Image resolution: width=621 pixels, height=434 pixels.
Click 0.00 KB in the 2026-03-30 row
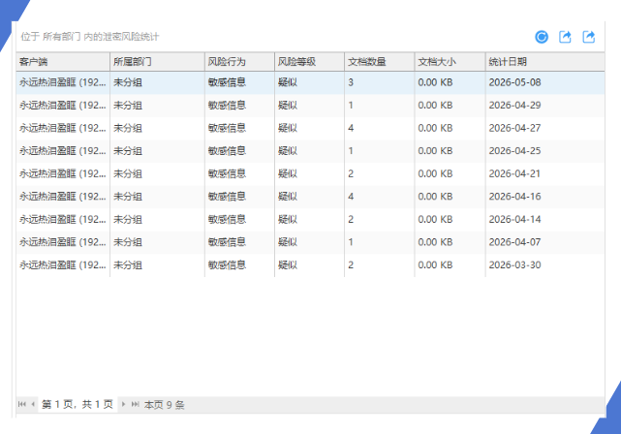tap(435, 264)
